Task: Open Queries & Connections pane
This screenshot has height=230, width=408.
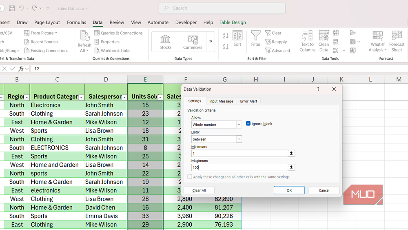Action: click(118, 33)
